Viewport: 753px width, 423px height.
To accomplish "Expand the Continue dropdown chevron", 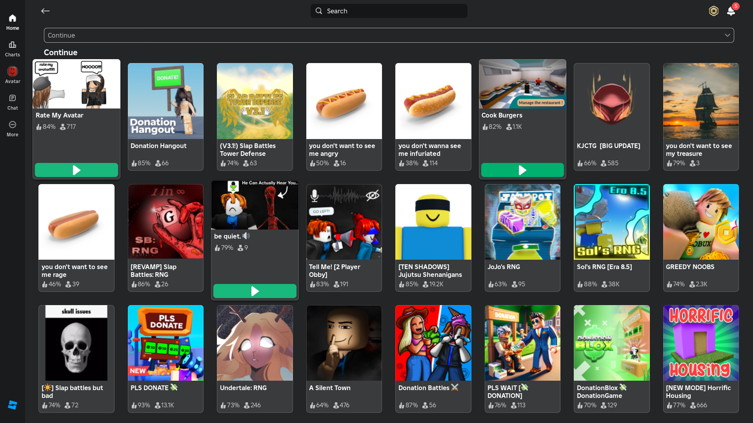I will pos(727,35).
